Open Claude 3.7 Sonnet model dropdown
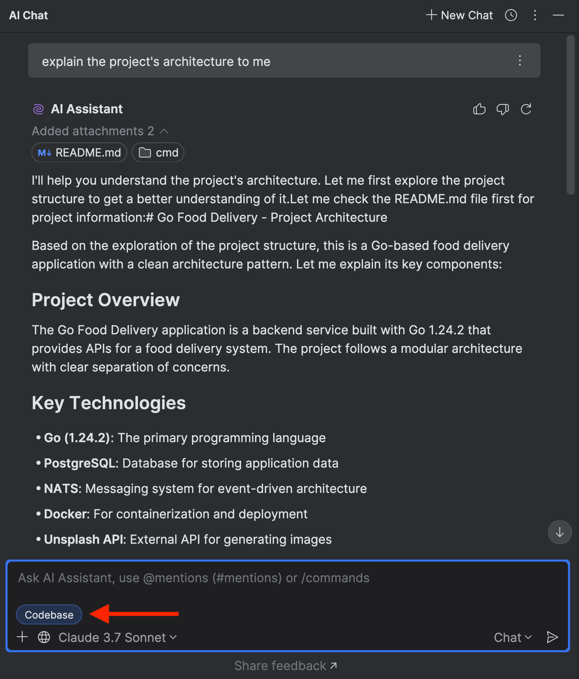Image resolution: width=579 pixels, height=679 pixels. [117, 637]
